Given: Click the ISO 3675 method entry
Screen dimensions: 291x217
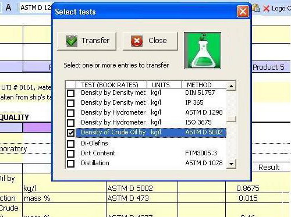Looking at the screenshot, I should (x=198, y=122).
